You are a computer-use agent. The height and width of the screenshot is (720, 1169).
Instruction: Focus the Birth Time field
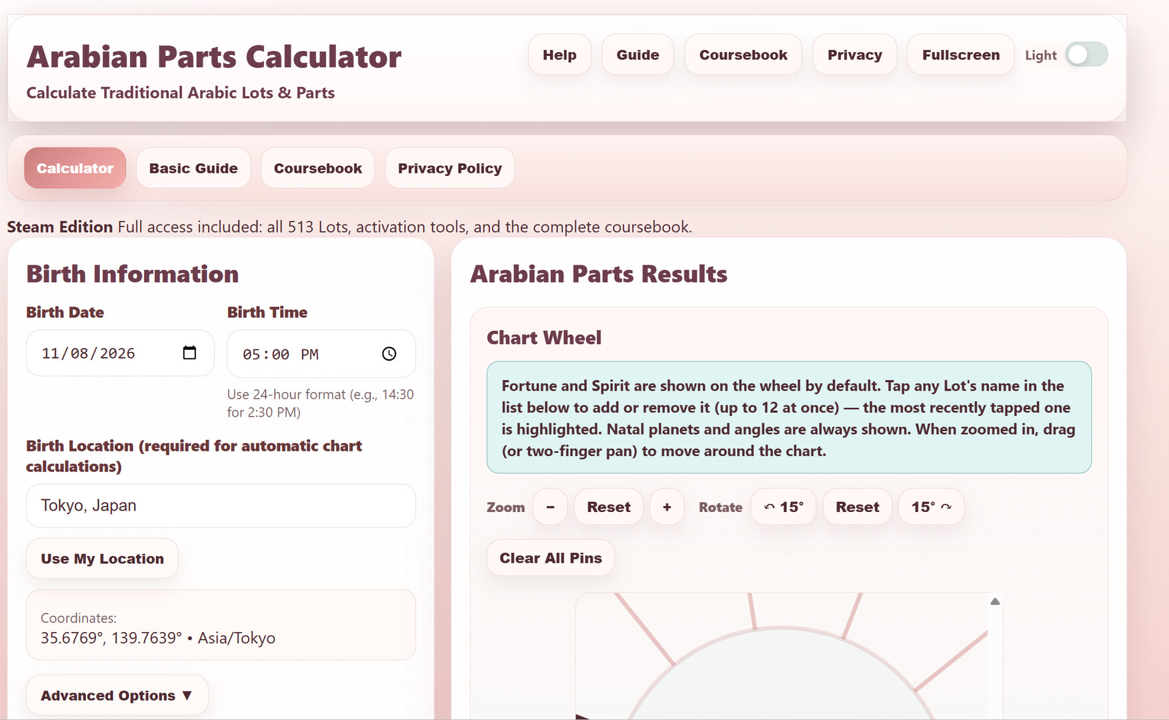coord(321,354)
